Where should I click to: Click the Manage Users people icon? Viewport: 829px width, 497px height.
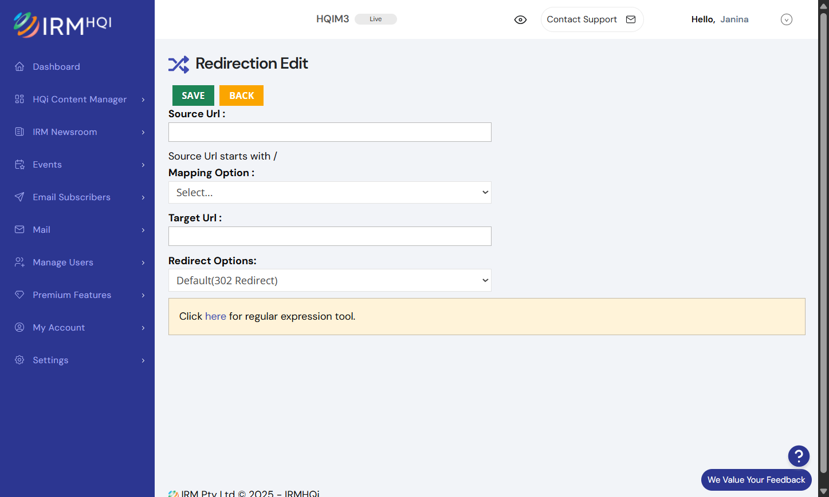(19, 262)
